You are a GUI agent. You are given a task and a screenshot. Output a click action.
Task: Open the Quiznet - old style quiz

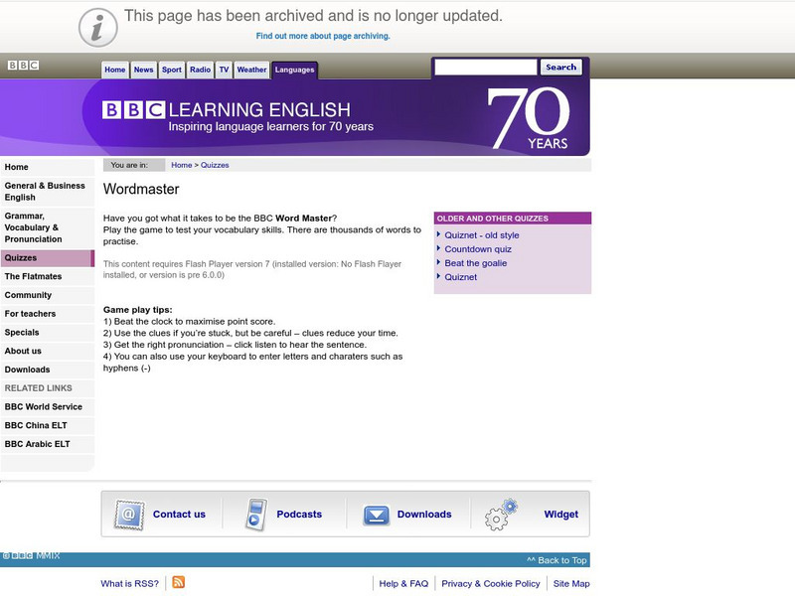[x=482, y=235]
